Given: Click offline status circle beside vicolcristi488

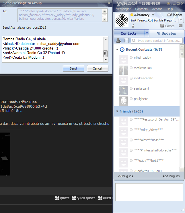Looking at the screenshot, I should pos(131,68).
